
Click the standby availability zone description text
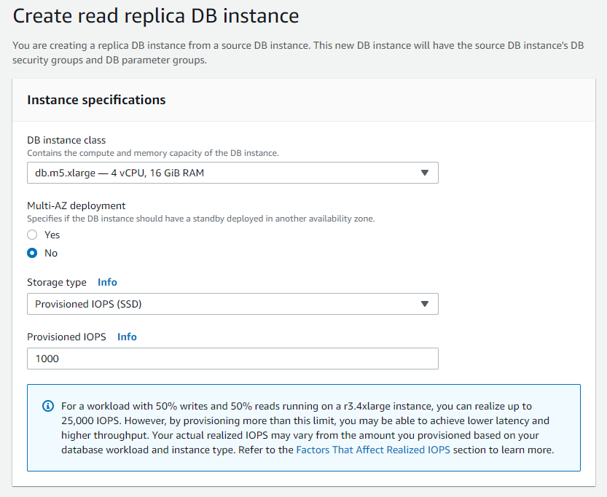pos(200,219)
